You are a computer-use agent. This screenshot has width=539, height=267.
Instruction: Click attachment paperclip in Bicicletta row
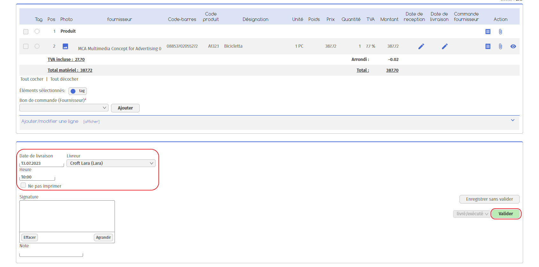pyautogui.click(x=500, y=46)
